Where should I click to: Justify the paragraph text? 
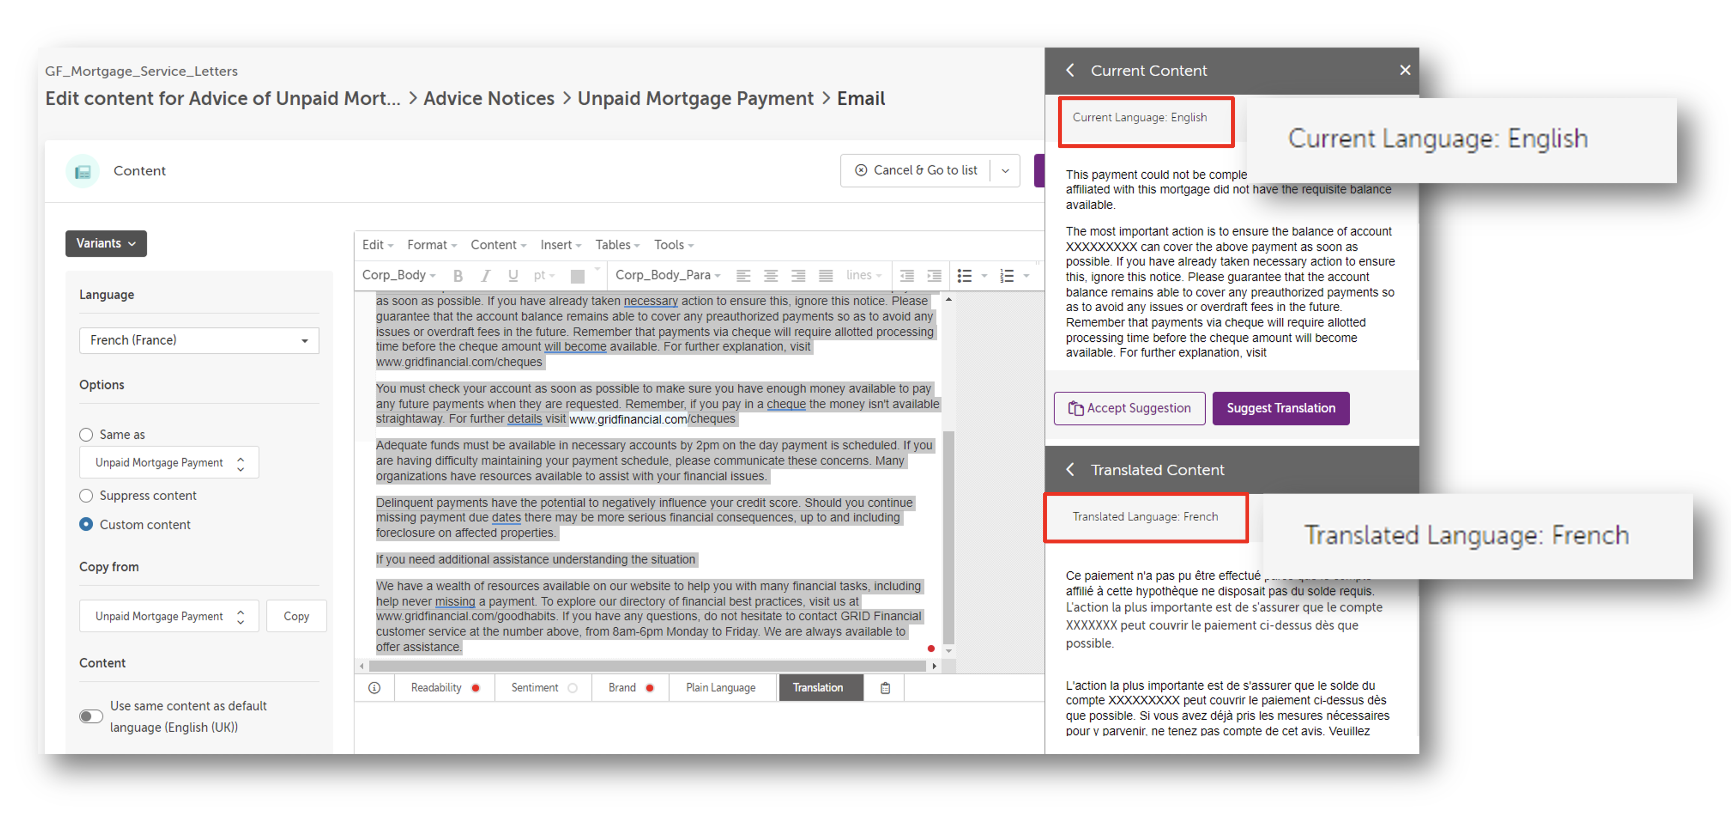(x=825, y=275)
